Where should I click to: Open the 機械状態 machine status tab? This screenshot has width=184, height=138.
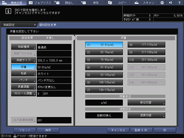[13, 2]
